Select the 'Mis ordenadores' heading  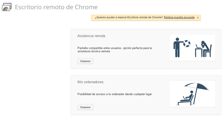90,82
